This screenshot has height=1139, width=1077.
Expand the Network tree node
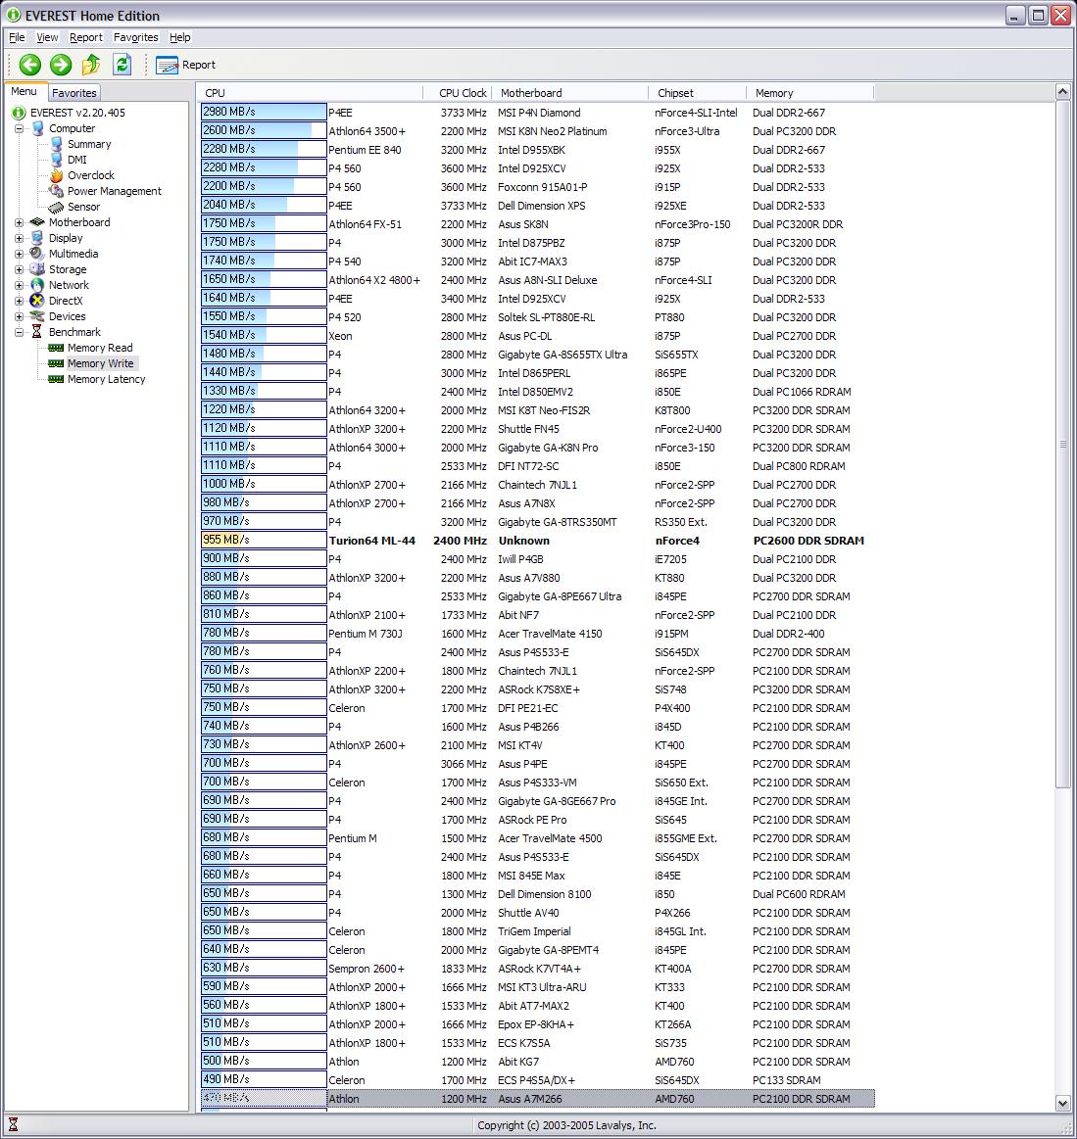tap(19, 285)
